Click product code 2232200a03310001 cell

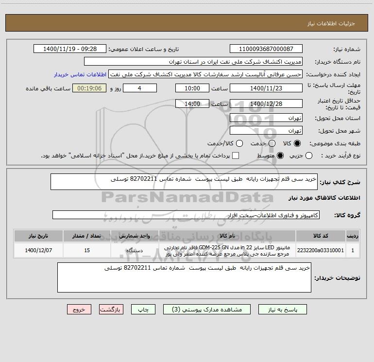pyautogui.click(x=321, y=250)
